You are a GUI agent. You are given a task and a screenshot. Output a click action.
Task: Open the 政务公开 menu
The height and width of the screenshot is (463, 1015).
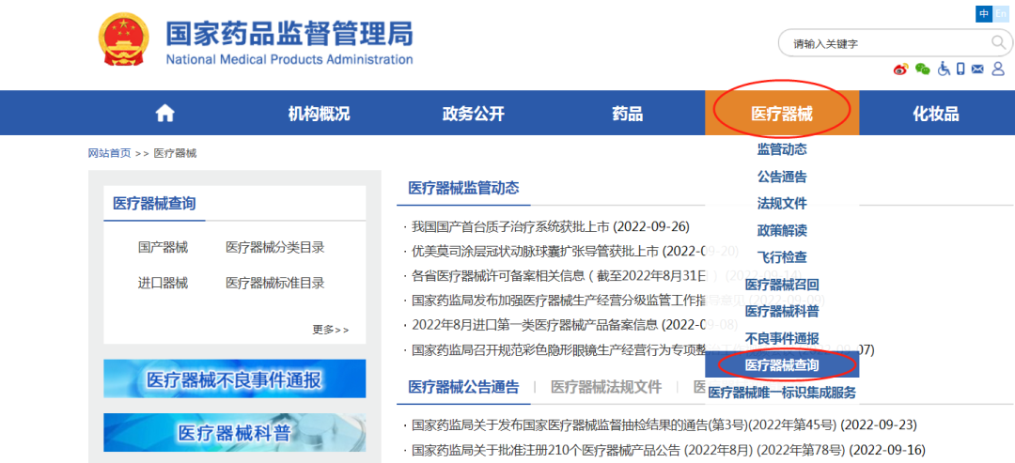pos(473,114)
